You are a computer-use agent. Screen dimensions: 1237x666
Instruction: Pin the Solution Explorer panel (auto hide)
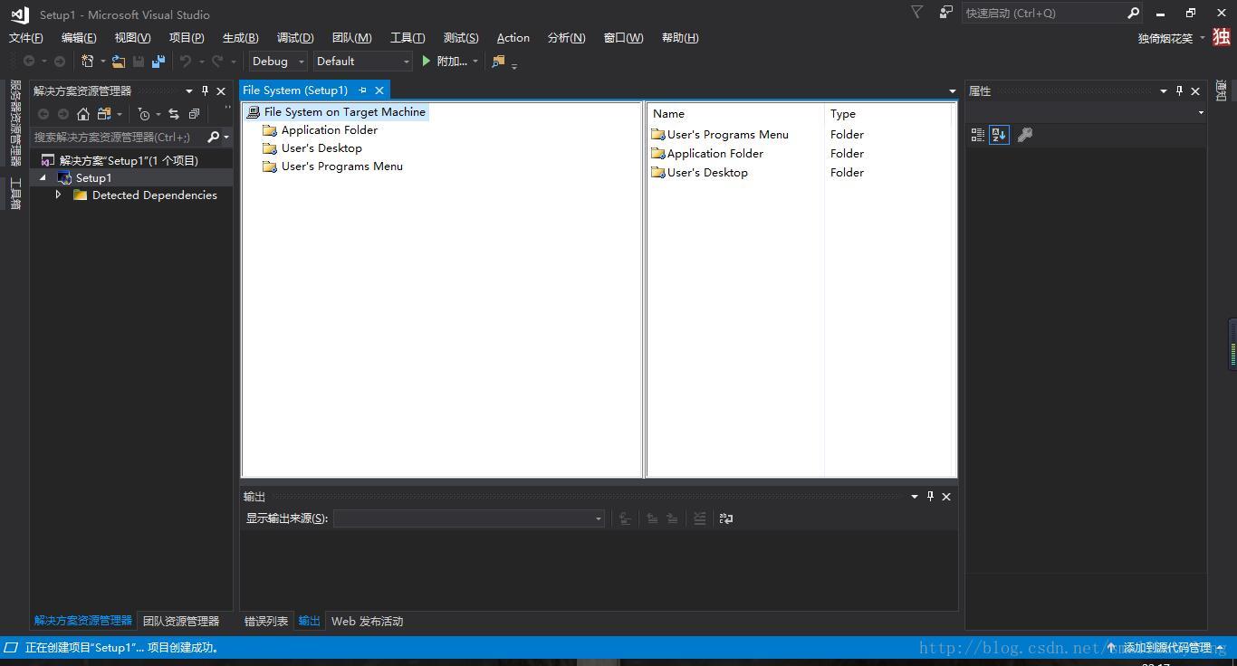tap(205, 91)
